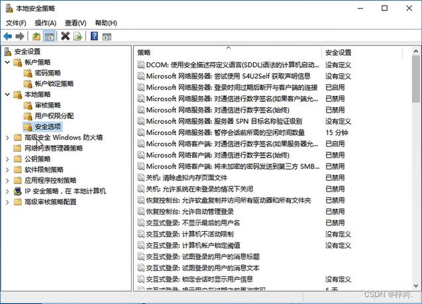The width and height of the screenshot is (422, 304).
Task: Select policy 交互式登录: 计算机不活动限制
Action: (x=189, y=234)
